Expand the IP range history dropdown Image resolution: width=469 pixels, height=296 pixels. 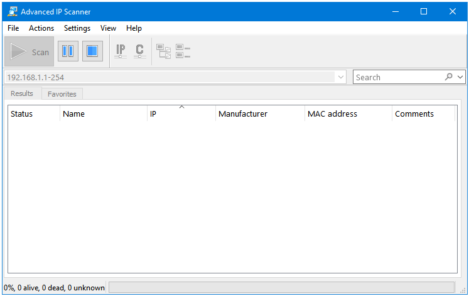pos(341,77)
